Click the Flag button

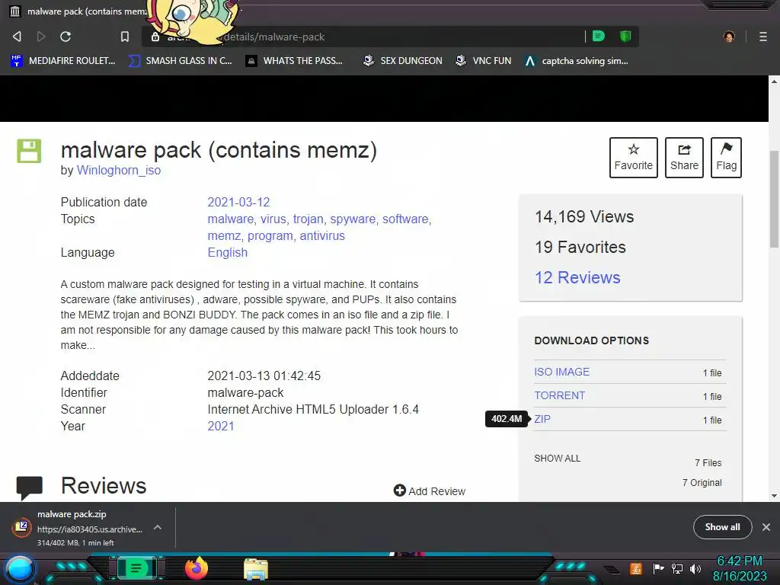pyautogui.click(x=726, y=157)
